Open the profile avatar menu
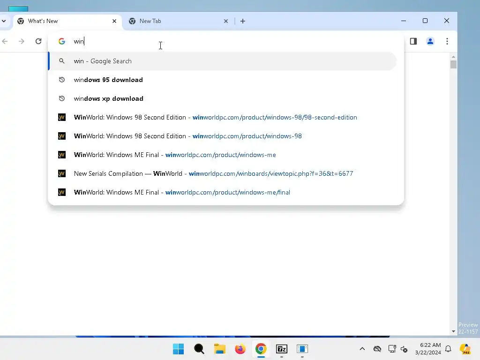The width and height of the screenshot is (480, 360). 430,41
